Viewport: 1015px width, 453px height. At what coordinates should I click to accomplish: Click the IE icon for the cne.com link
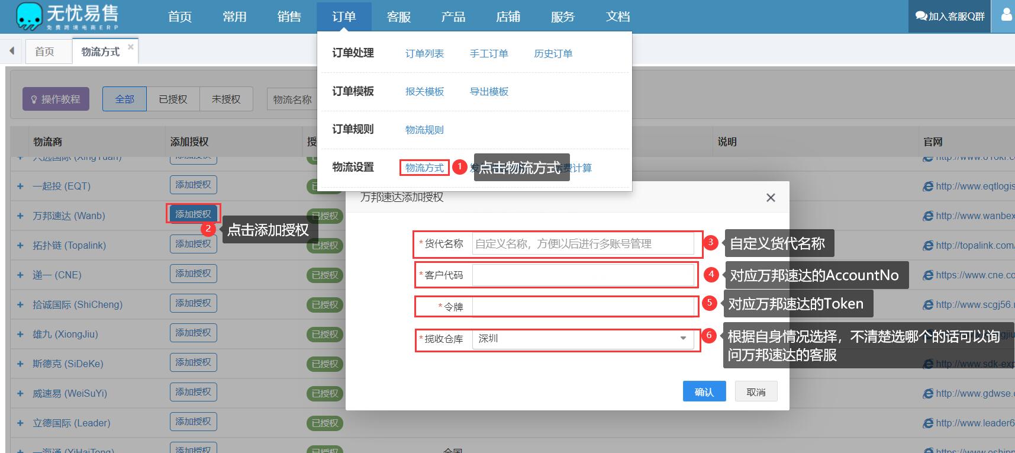click(928, 275)
